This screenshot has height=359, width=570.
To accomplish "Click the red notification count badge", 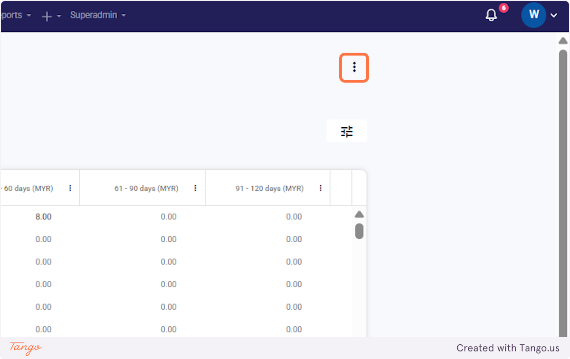I will pos(503,8).
